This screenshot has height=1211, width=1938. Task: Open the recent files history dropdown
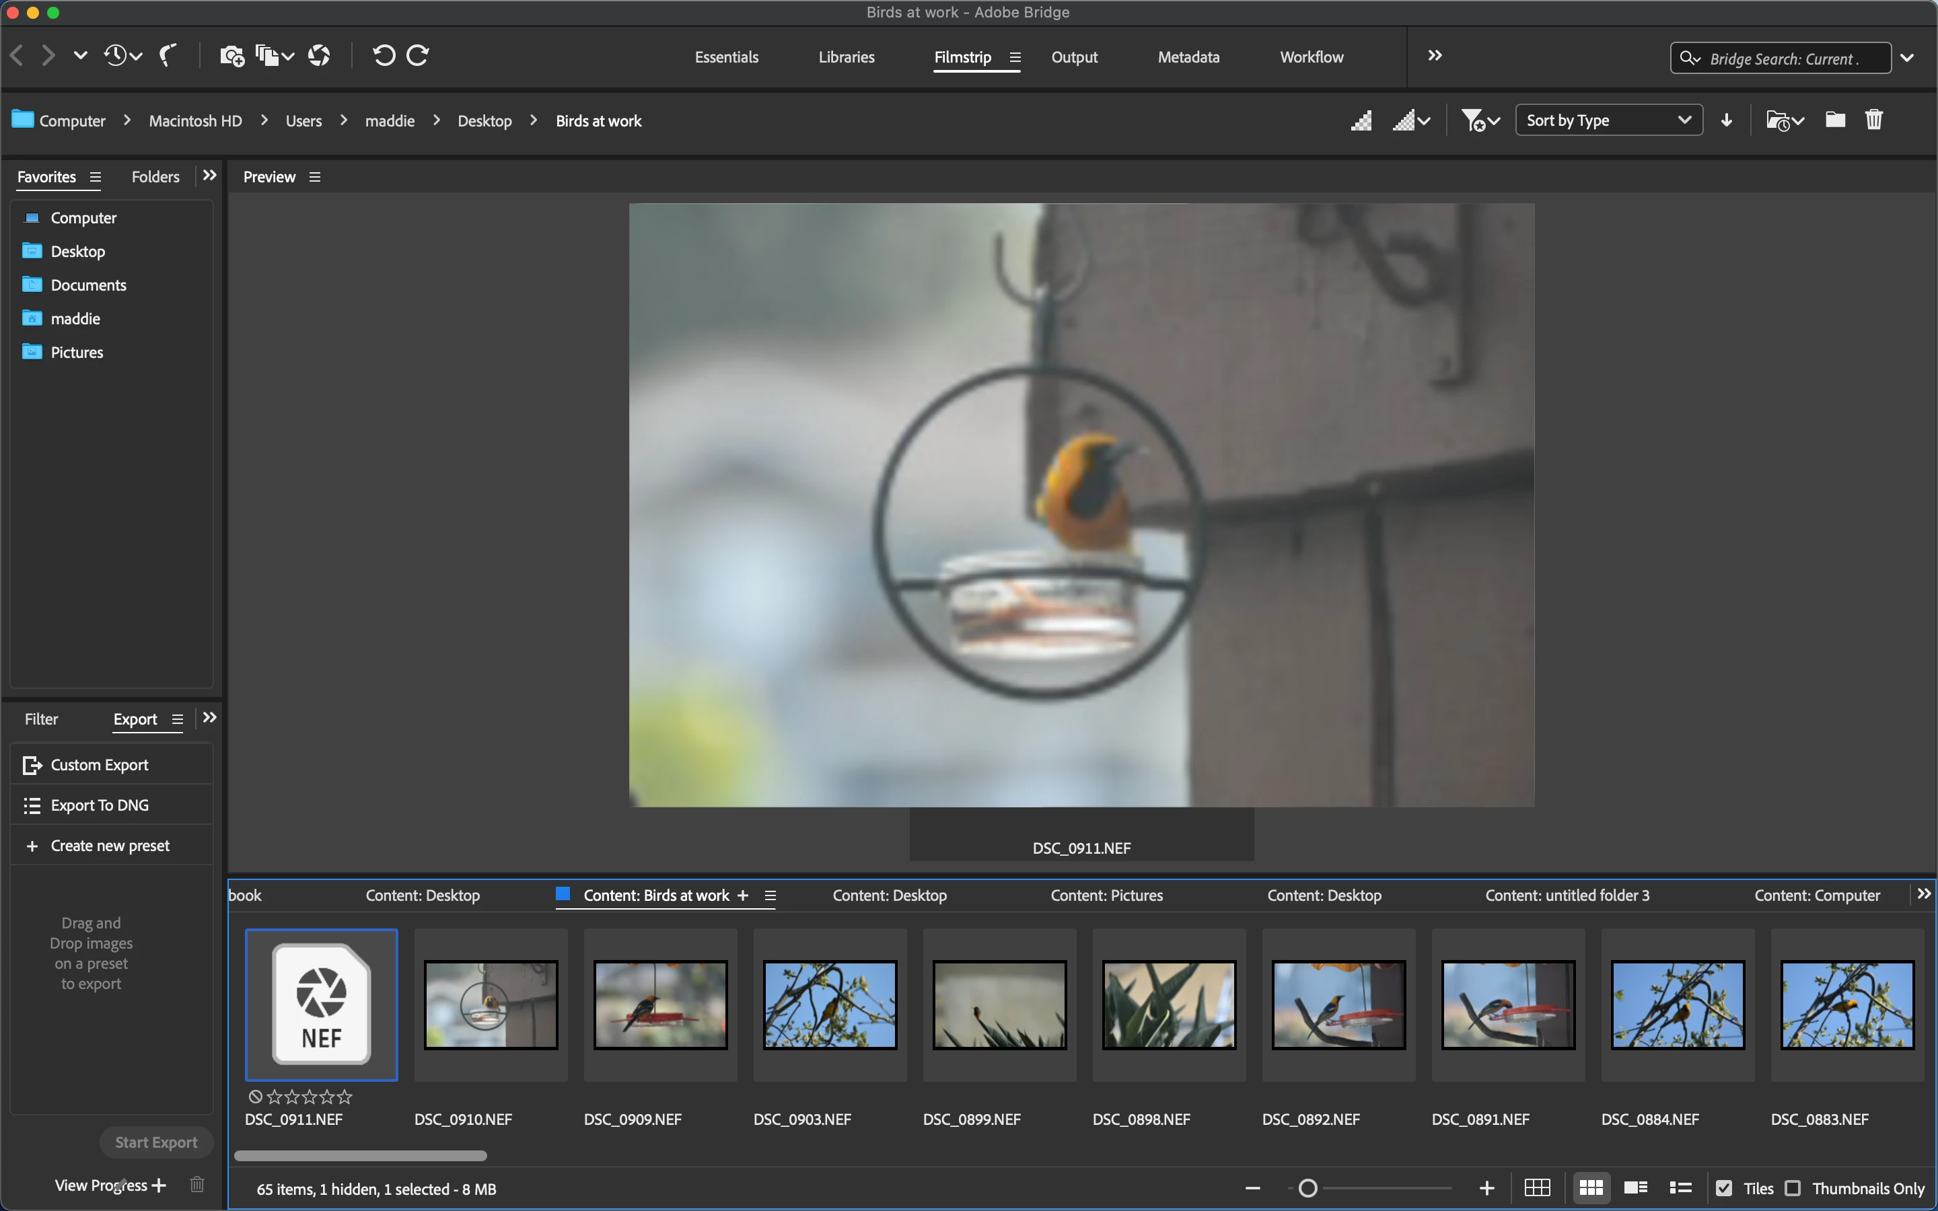click(x=122, y=56)
